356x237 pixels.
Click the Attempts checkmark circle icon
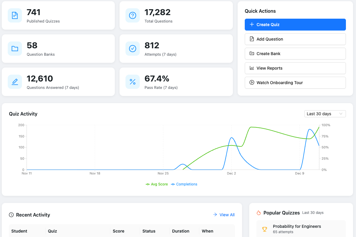pos(133,49)
